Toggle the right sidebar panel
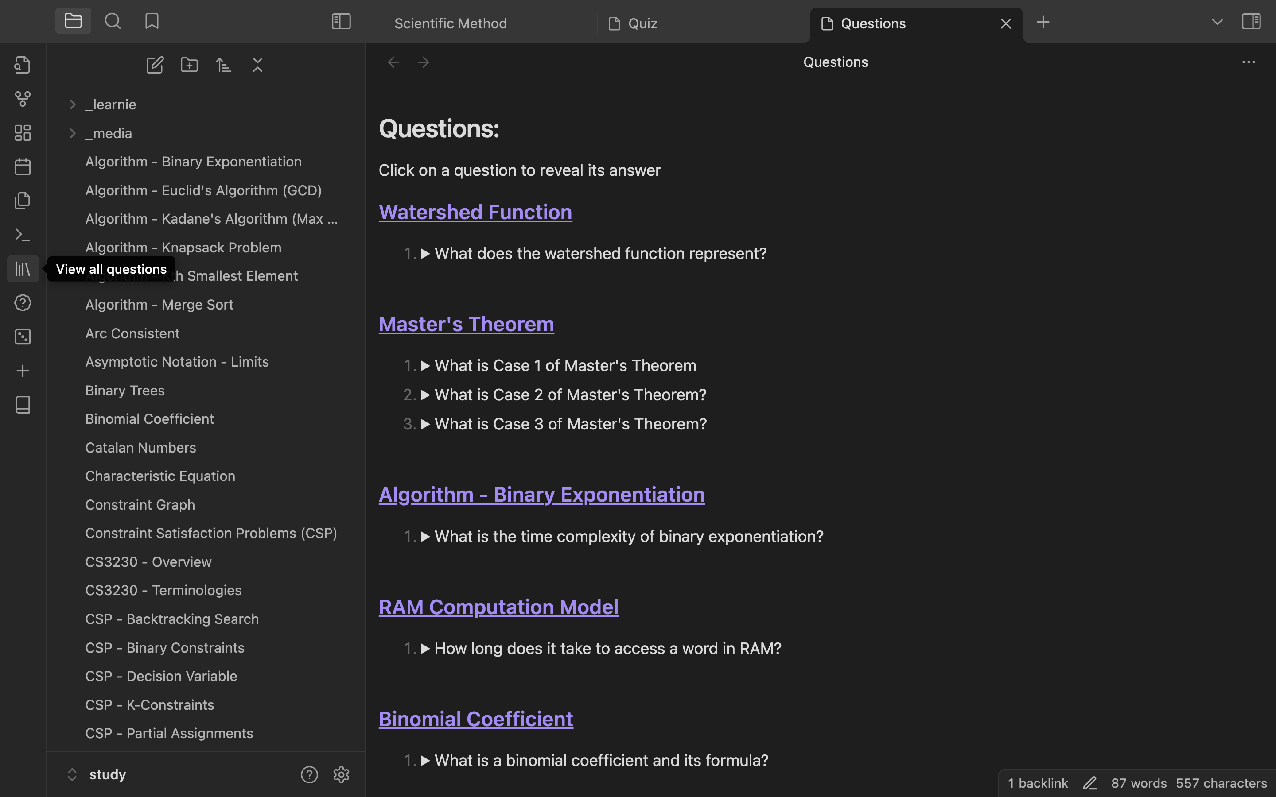Image resolution: width=1276 pixels, height=797 pixels. [1251, 22]
